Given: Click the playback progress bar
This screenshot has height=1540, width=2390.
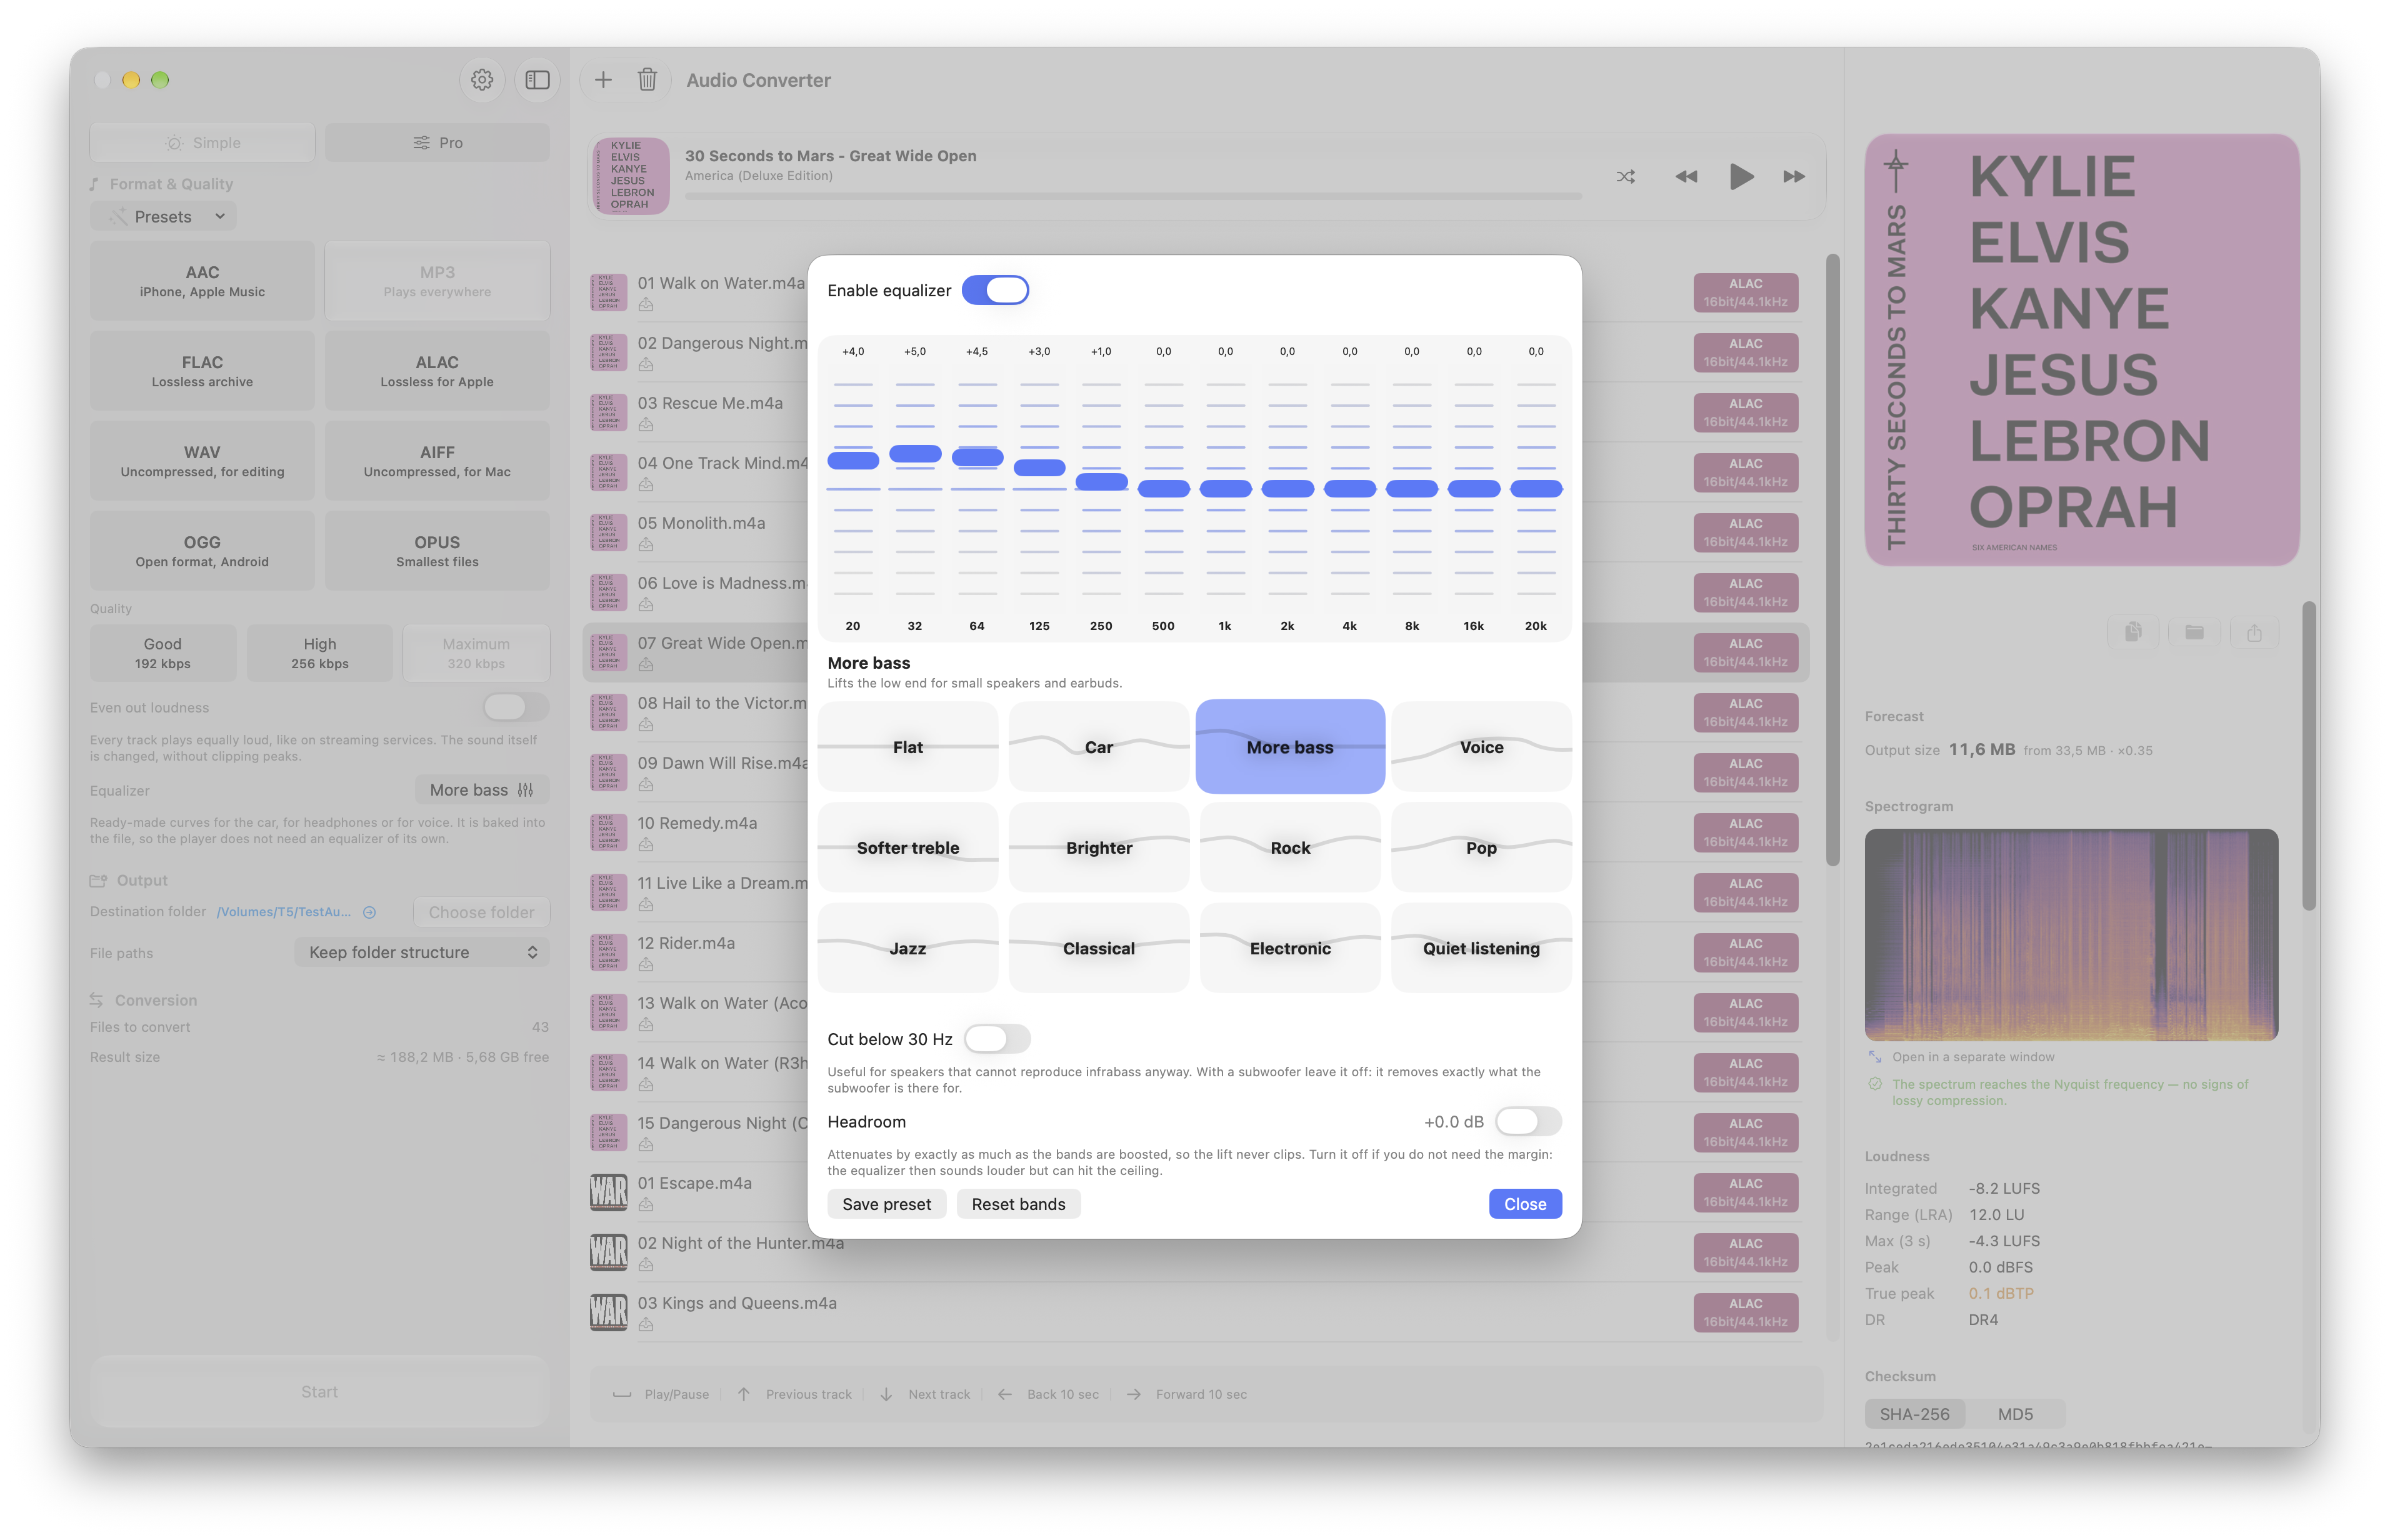Looking at the screenshot, I should [1133, 196].
